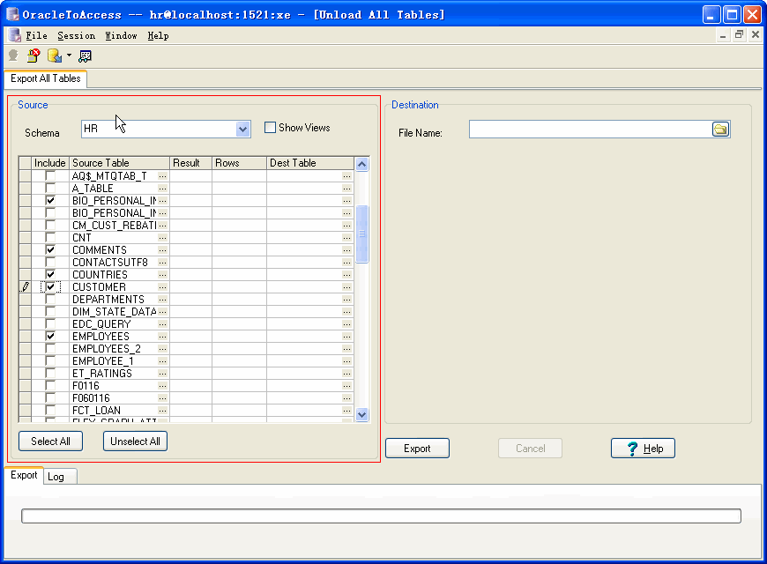This screenshot has height=564, width=767.
Task: Check the Include box for FCT_LOAN
Action: click(50, 410)
